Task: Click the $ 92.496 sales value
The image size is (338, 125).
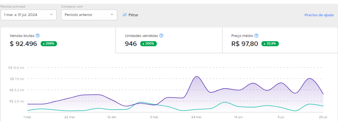Action: [23, 44]
